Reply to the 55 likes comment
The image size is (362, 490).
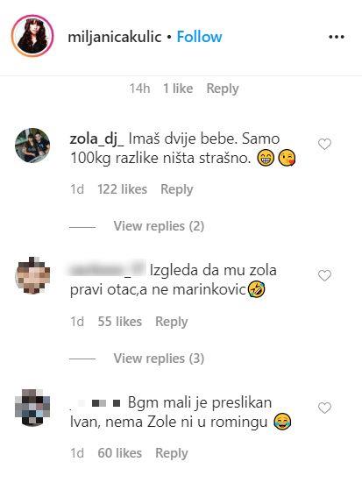172,322
